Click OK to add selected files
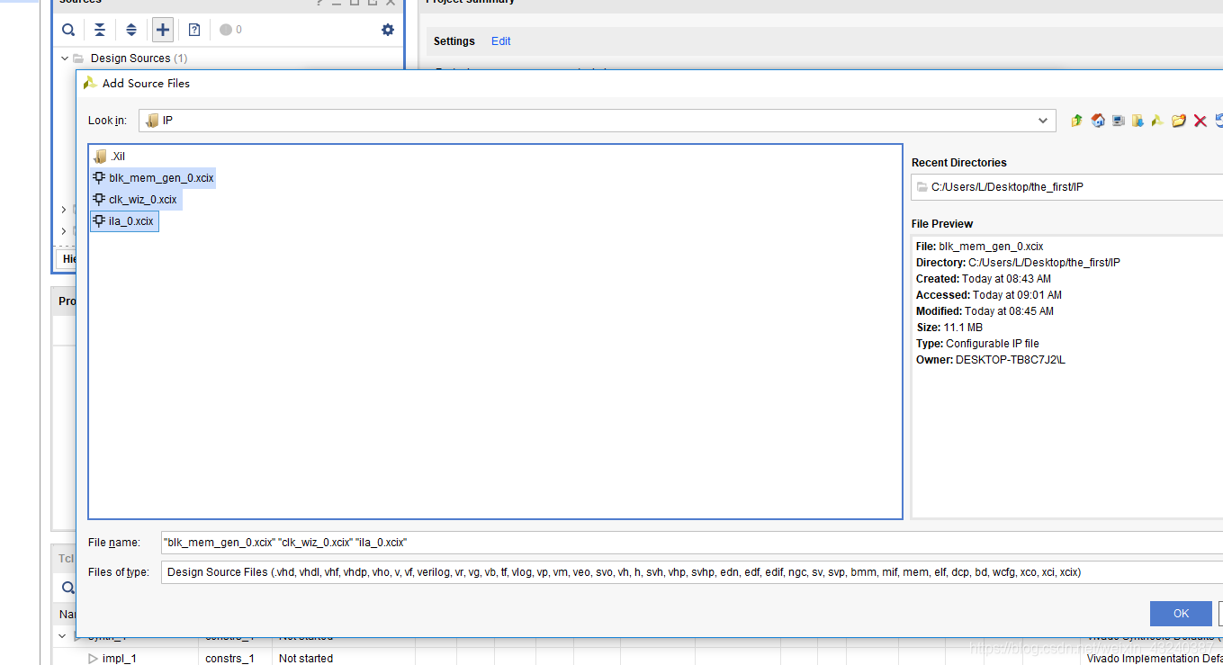 [x=1181, y=614]
